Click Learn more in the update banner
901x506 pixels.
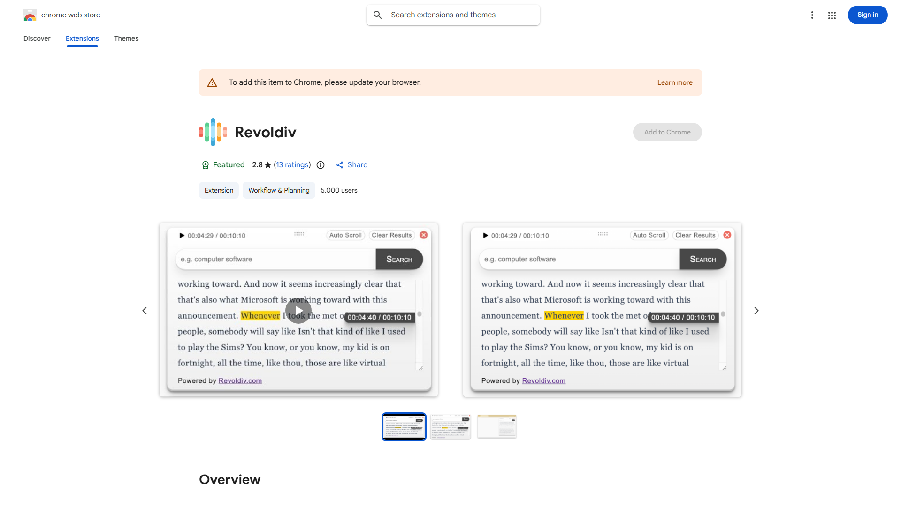pyautogui.click(x=675, y=82)
